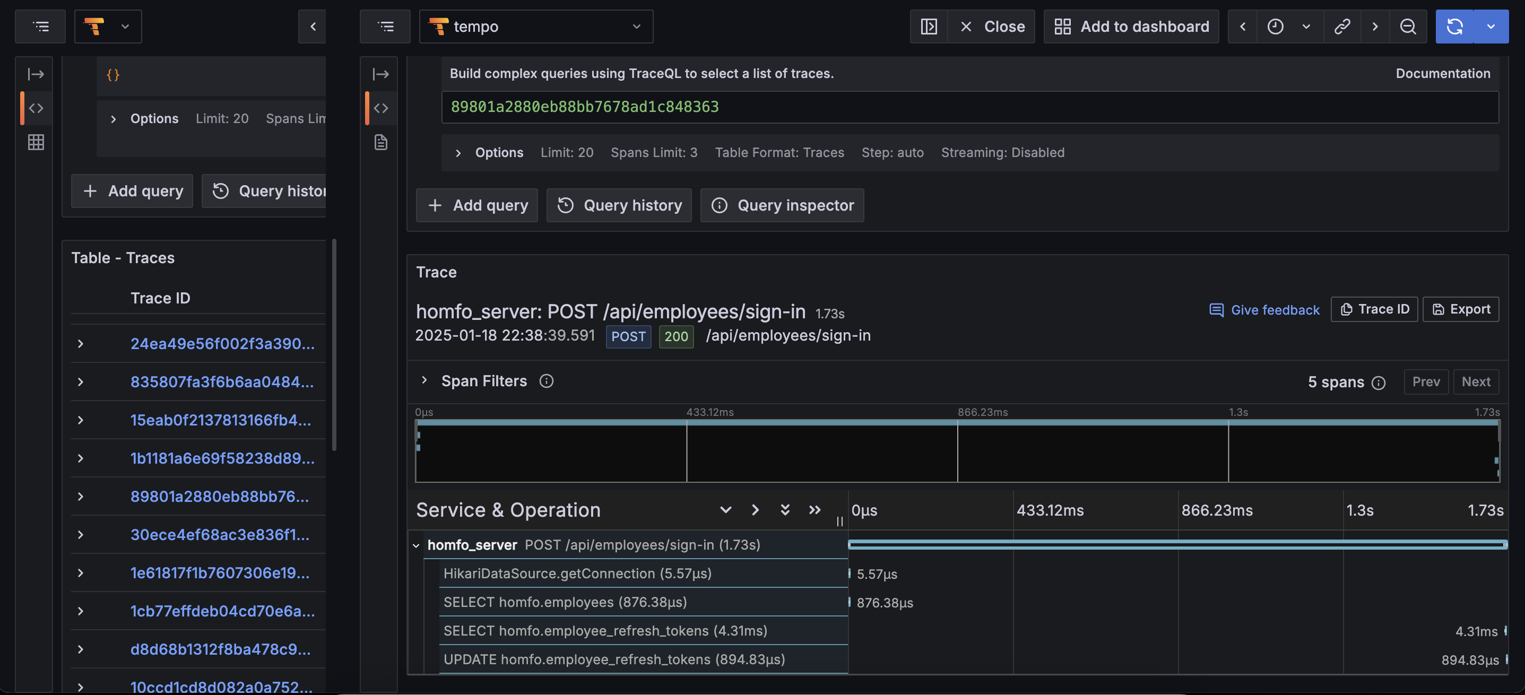Click the zoom out time range icon
1525x695 pixels.
[x=1408, y=26]
